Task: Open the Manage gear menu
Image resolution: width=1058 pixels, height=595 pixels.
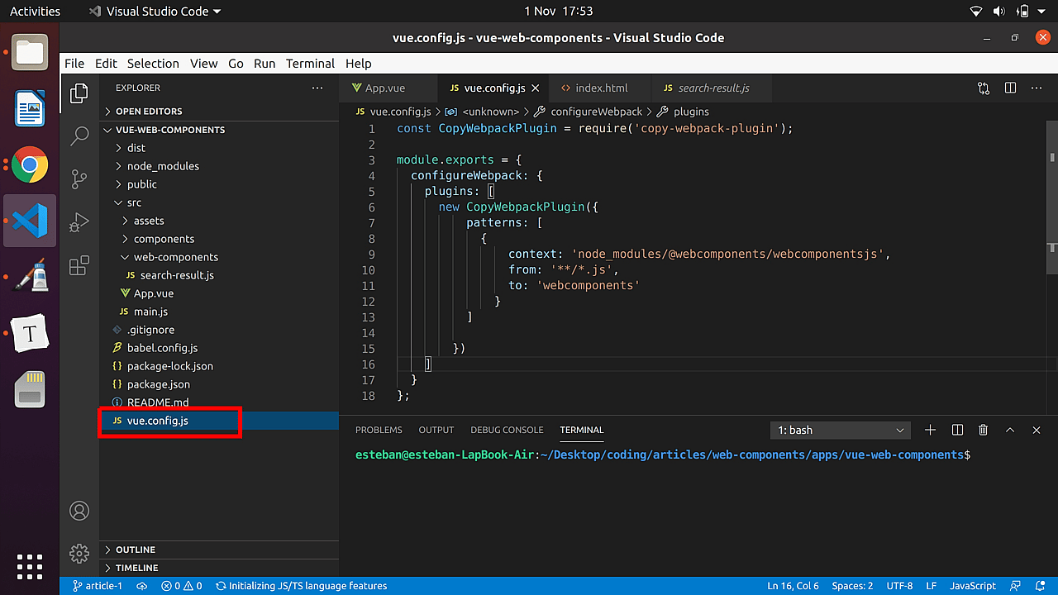Action: coord(79,554)
